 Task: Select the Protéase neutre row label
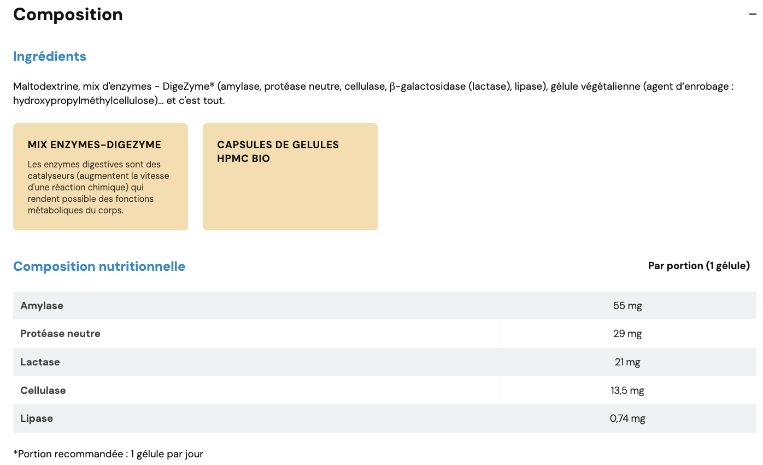(x=60, y=334)
